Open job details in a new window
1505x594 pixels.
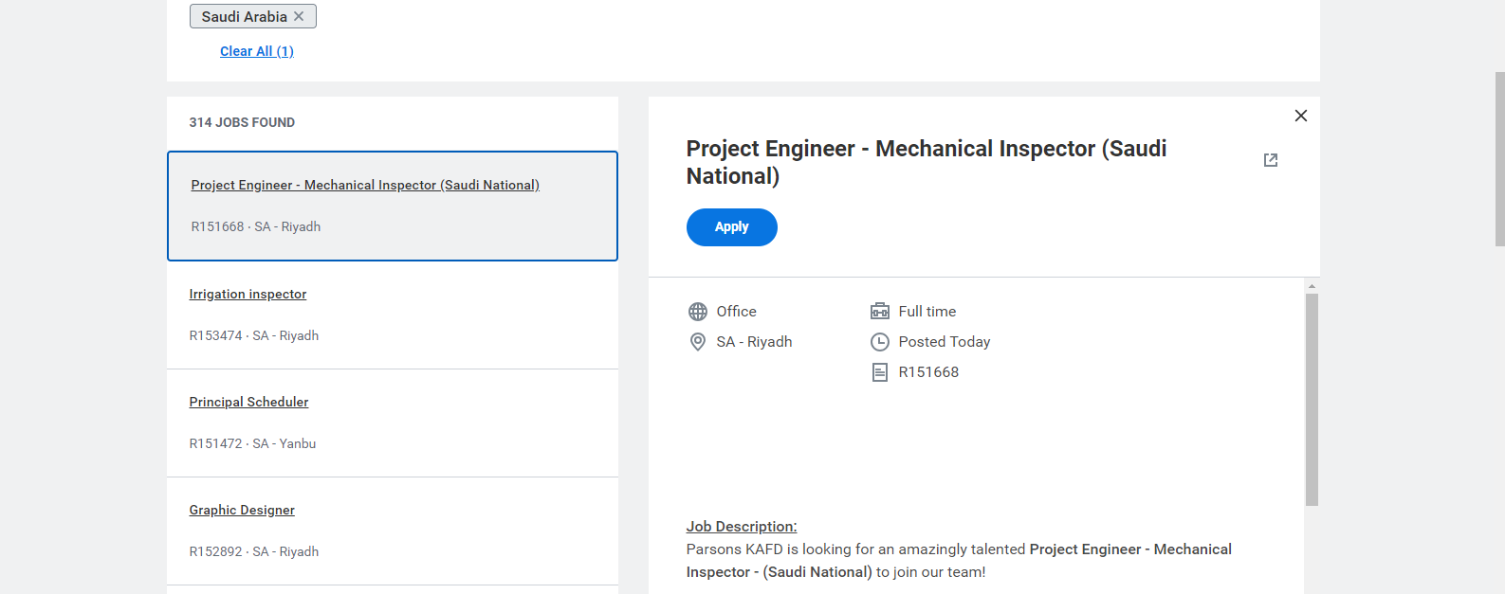click(1270, 160)
